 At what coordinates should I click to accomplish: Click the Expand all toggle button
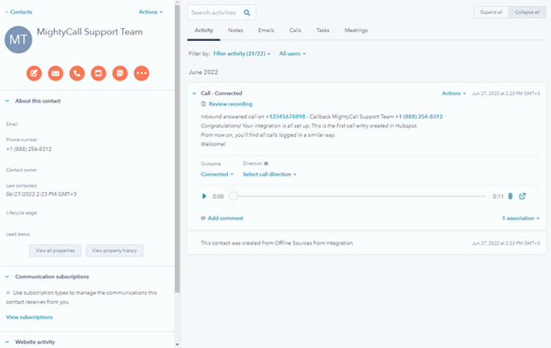(x=491, y=12)
